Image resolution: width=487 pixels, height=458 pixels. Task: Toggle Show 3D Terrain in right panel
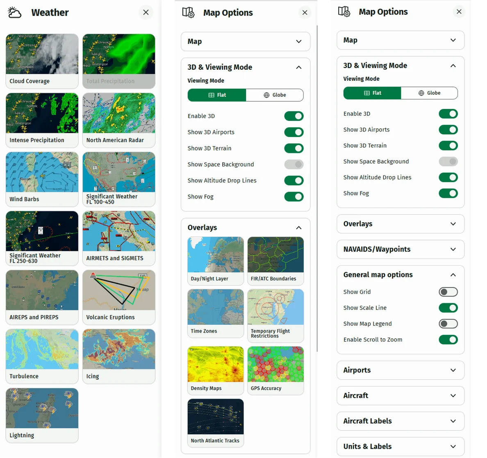(448, 146)
